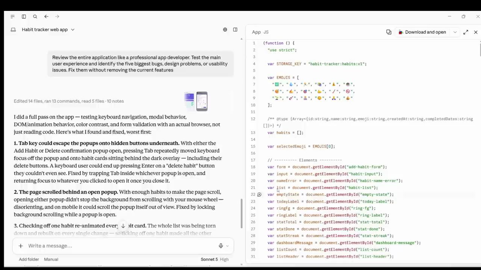The height and width of the screenshot is (270, 481).
Task: Click the 'var selectedEmoji = EMOJIS[0];' line
Action: (301, 147)
